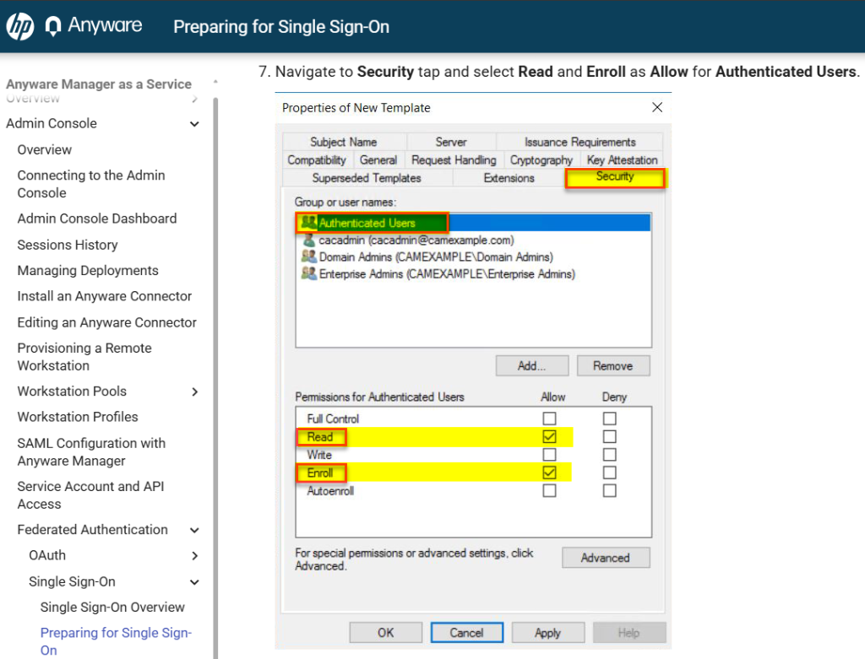Close the Properties of New Template dialog
Image resolution: width=865 pixels, height=659 pixels.
(x=658, y=107)
